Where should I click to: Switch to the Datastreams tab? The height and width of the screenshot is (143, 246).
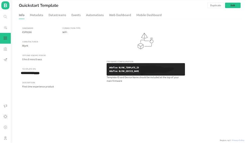click(57, 15)
